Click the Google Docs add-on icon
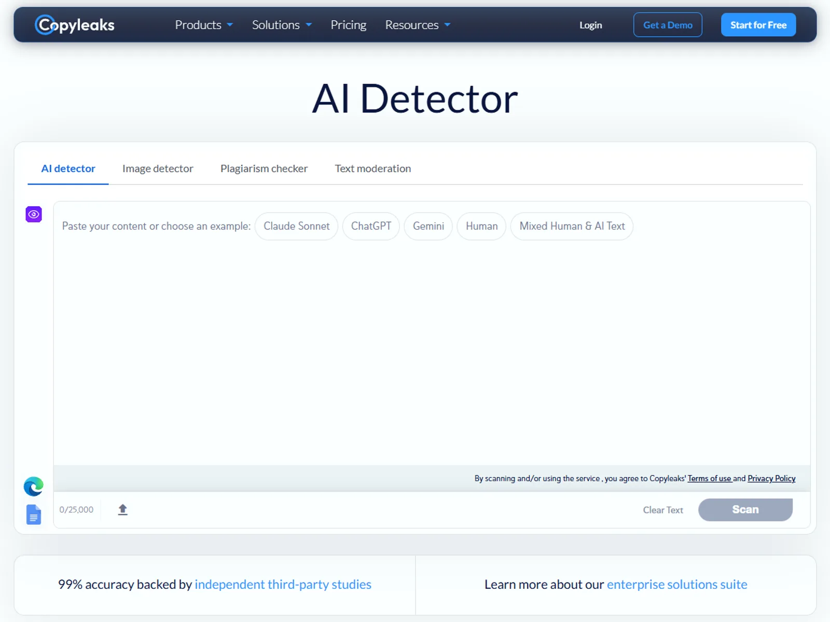830x622 pixels. pos(34,514)
